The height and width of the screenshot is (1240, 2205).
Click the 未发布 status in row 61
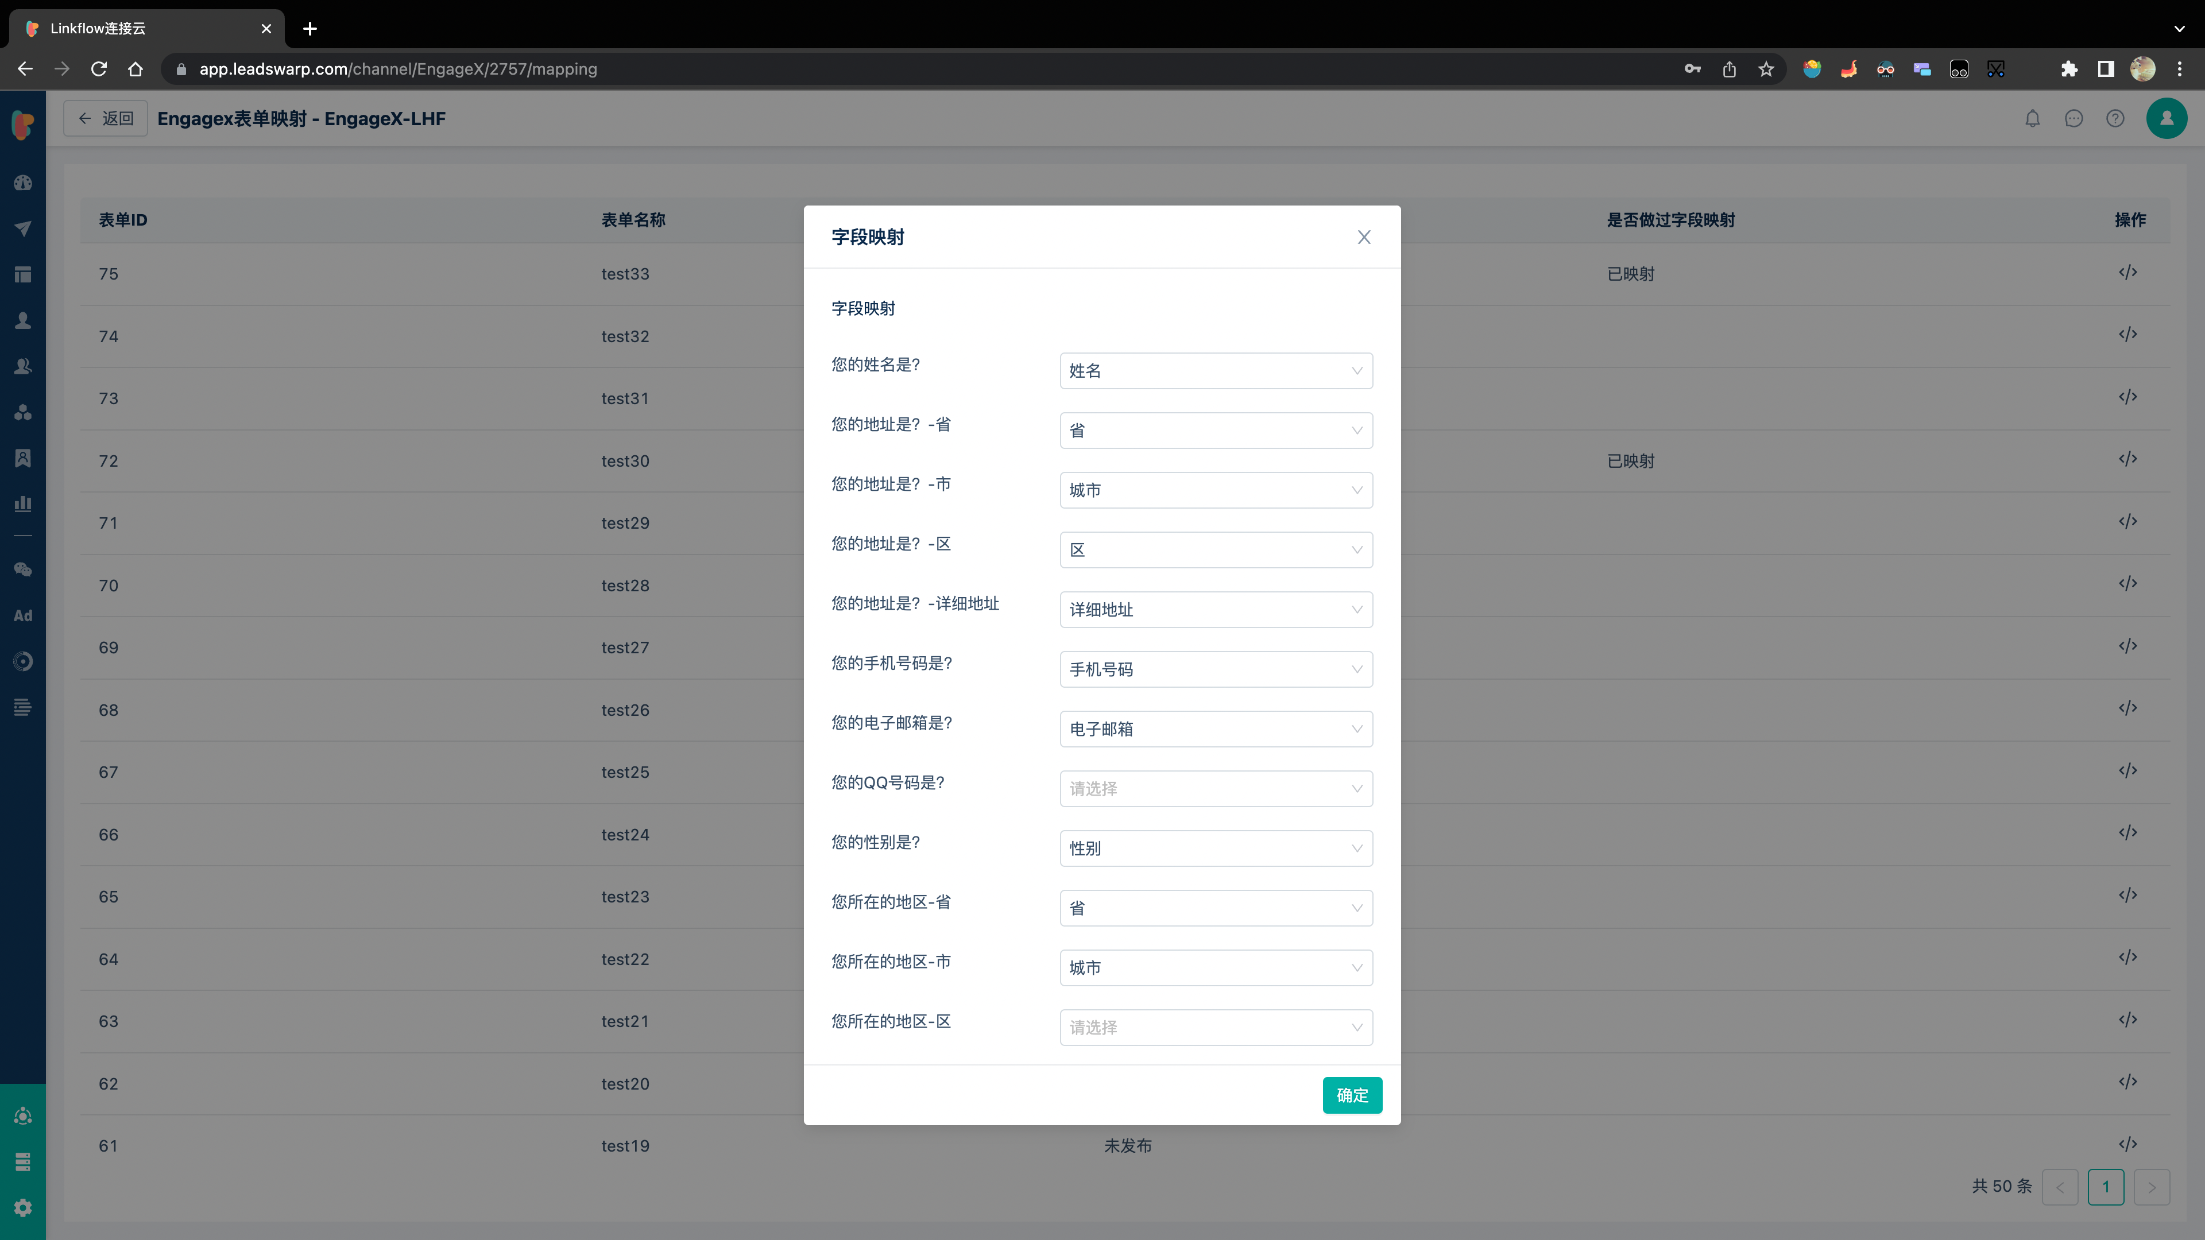tap(1127, 1146)
